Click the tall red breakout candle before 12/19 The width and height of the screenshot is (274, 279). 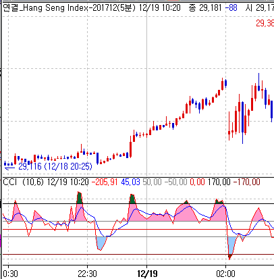[130, 147]
